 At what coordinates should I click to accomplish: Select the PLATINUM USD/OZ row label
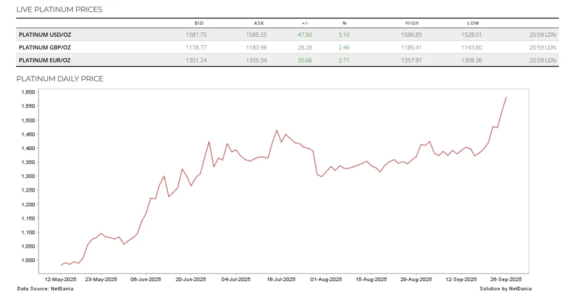45,35
